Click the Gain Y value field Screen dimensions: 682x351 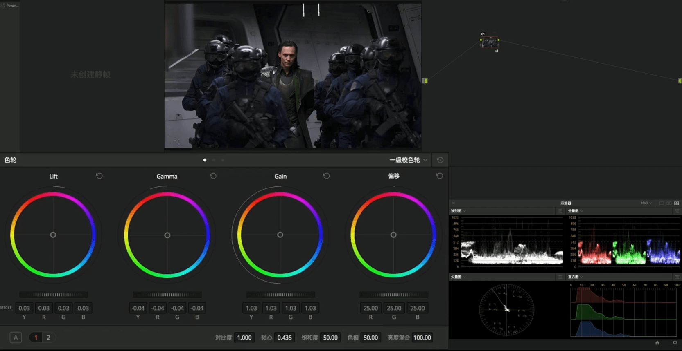coord(251,308)
